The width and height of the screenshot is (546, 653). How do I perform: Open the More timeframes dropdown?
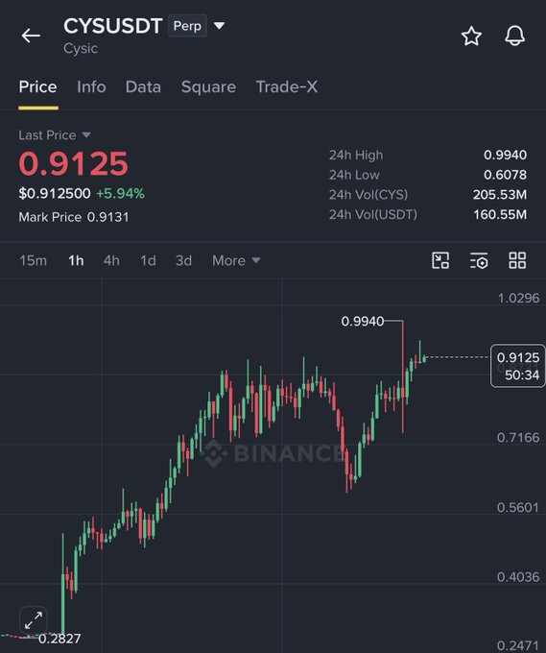pyautogui.click(x=236, y=260)
